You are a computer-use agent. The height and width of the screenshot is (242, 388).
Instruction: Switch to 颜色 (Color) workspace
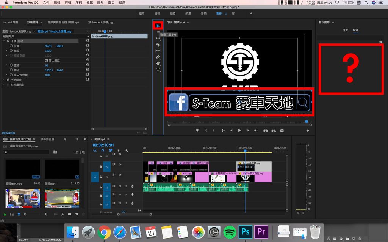coord(172,14)
